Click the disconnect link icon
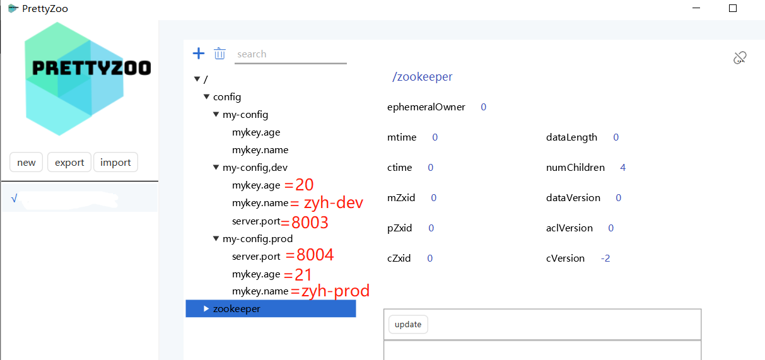This screenshot has height=360, width=765. pos(740,58)
